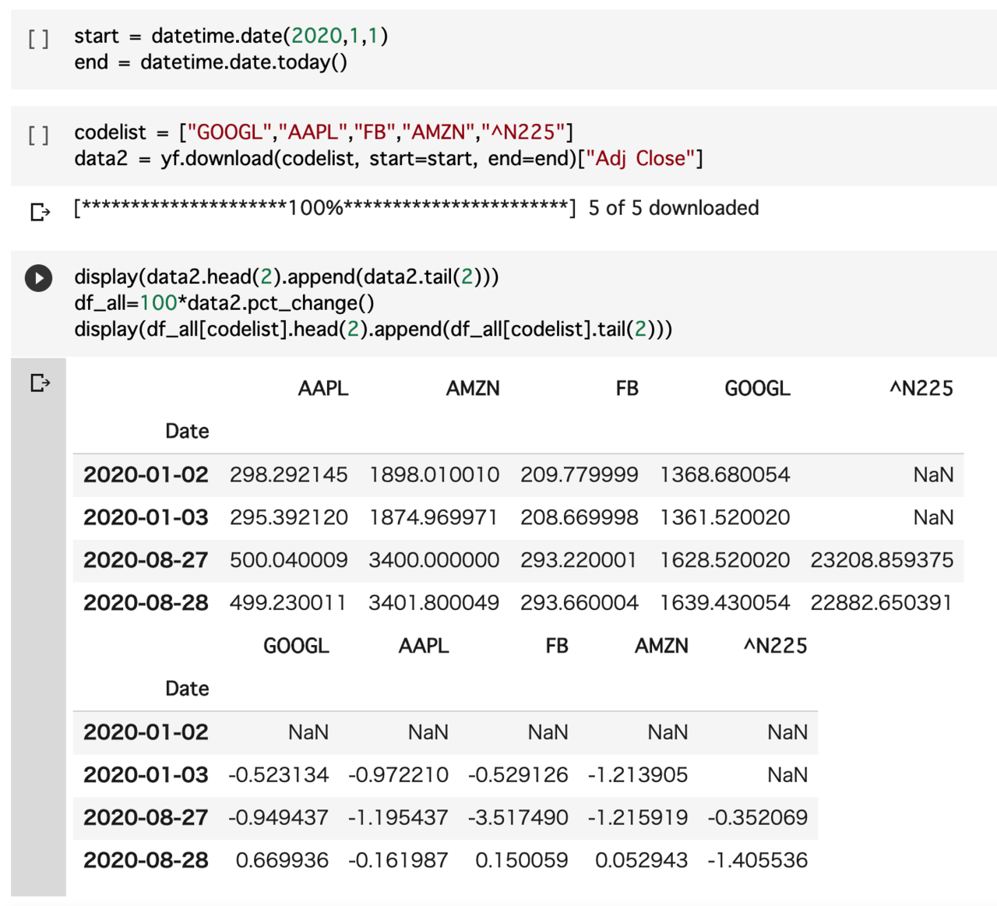Click percent change value -1.215919
This screenshot has height=906, width=997.
click(638, 818)
